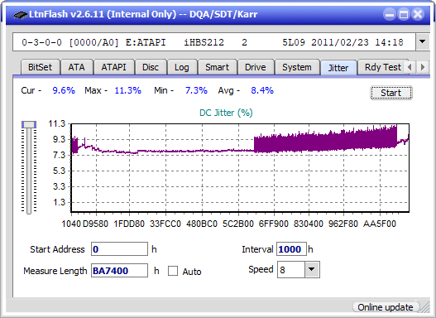Click the Interval input field

pyautogui.click(x=291, y=249)
